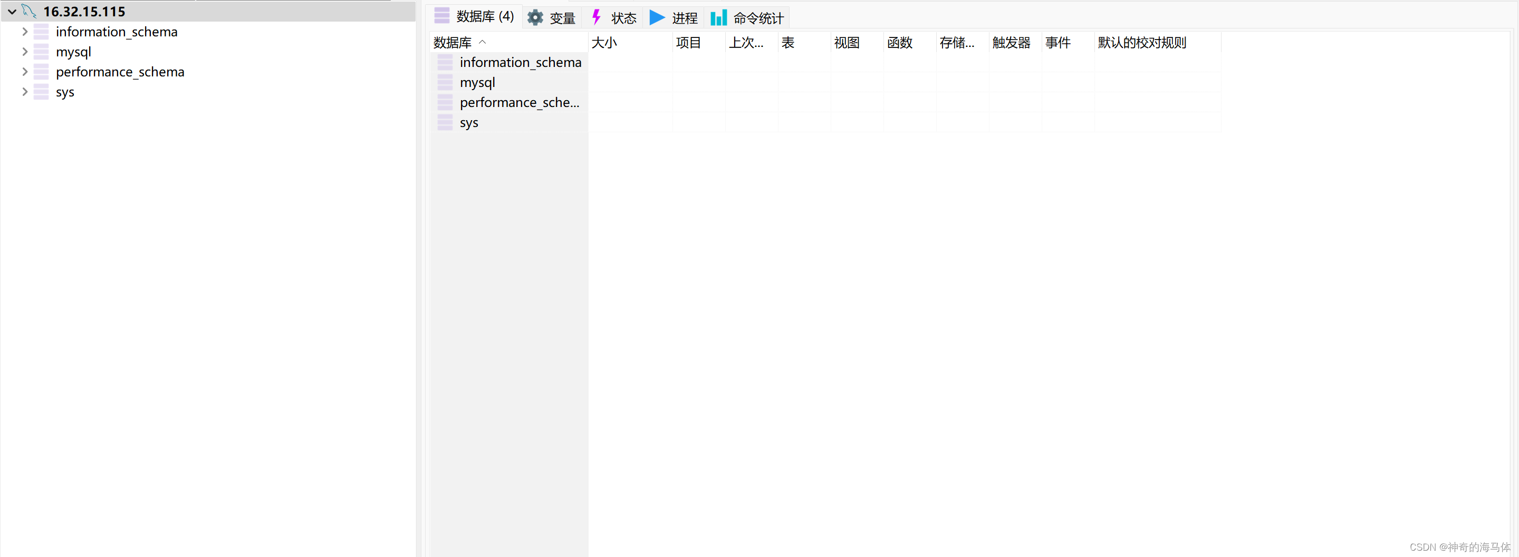Click the MySQL dolphin icon beside 16.32.15.115

29,11
